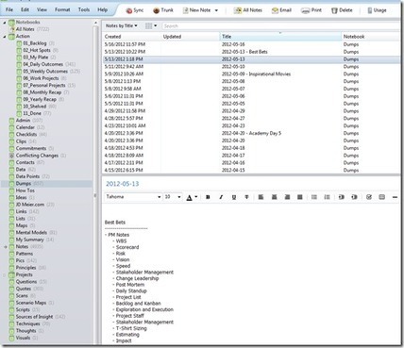Select note 2012-04-20 - Academy Day 5
Screen dimensions: 404x348
(251, 133)
